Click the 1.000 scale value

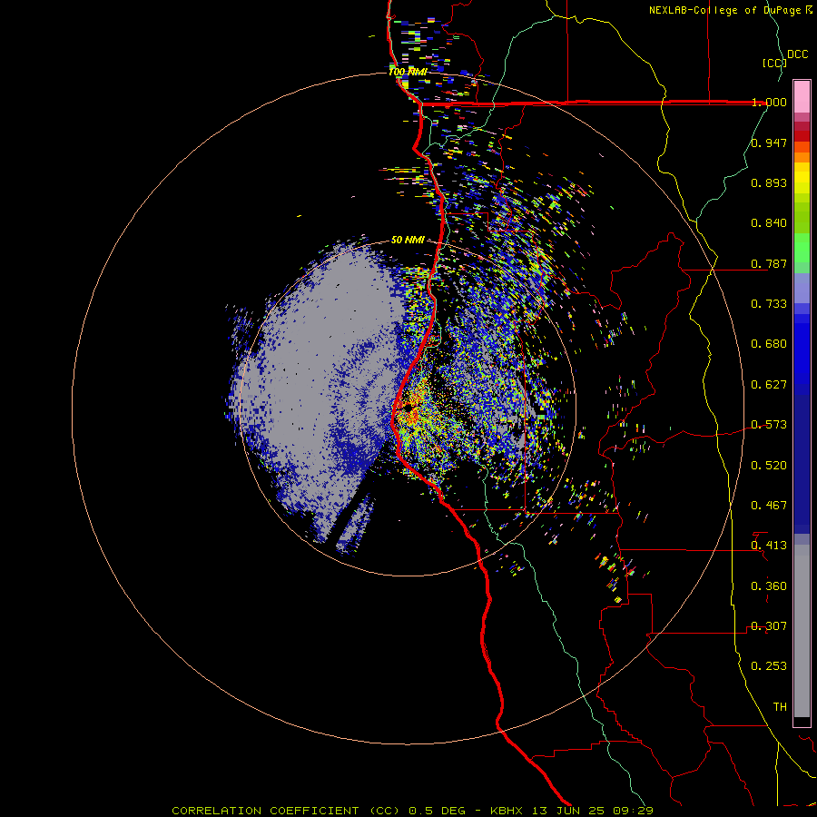(769, 102)
